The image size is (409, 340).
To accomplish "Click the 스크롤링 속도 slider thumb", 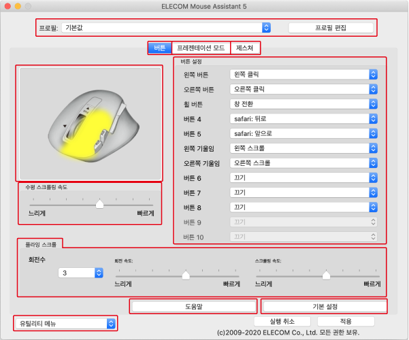I will [x=326, y=275].
